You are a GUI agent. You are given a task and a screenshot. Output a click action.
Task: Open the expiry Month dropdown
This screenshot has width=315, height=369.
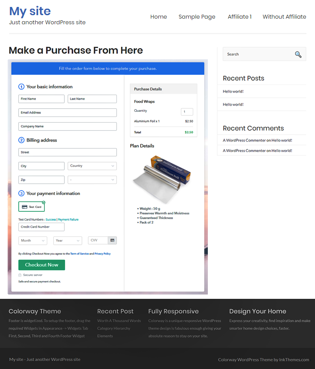(x=33, y=240)
